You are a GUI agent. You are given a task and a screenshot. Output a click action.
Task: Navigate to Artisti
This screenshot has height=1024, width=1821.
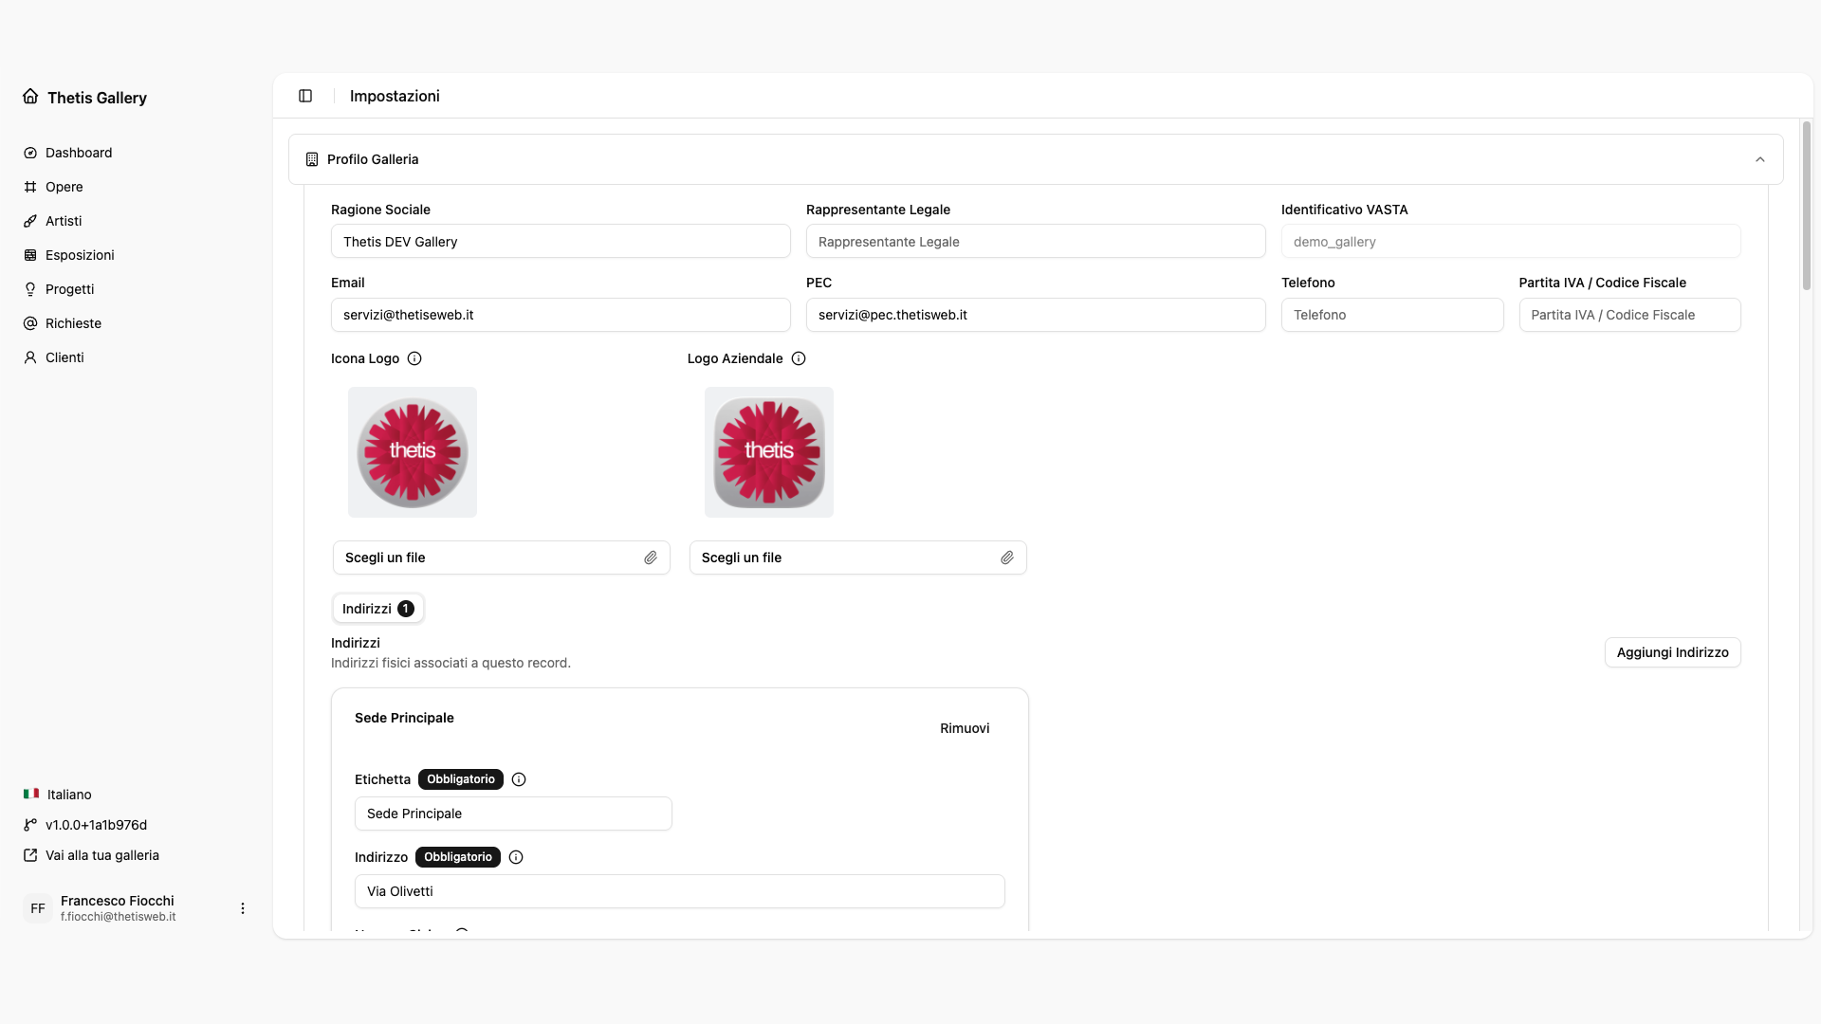136,221
